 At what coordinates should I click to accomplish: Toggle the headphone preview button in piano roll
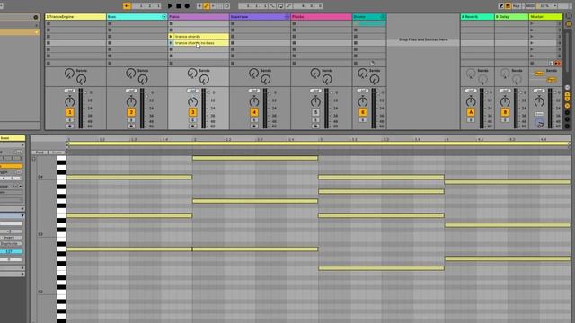pyautogui.click(x=34, y=159)
